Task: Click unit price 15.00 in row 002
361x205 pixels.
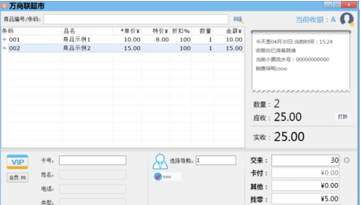Action: tap(132, 48)
